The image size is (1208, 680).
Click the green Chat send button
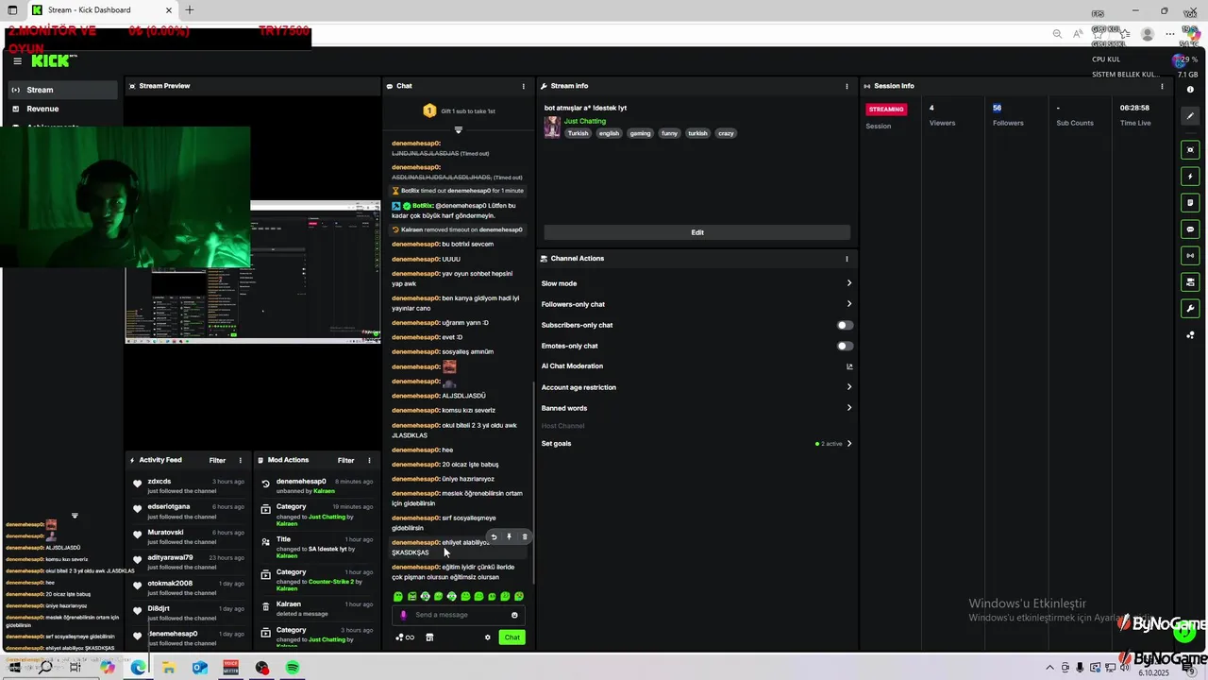point(512,637)
